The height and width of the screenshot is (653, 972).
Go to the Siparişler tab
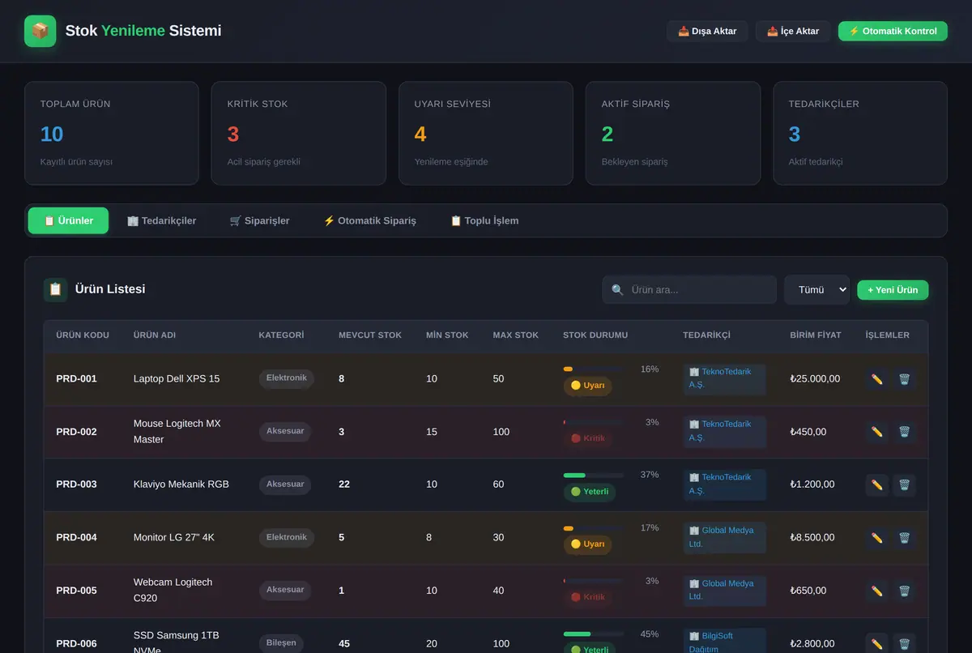259,220
